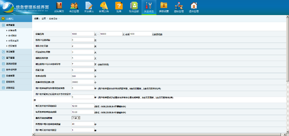Screen dimensions: 289x136
Task: Click the 匹配天数 input field
Action: pyautogui.click(x=83, y=70)
